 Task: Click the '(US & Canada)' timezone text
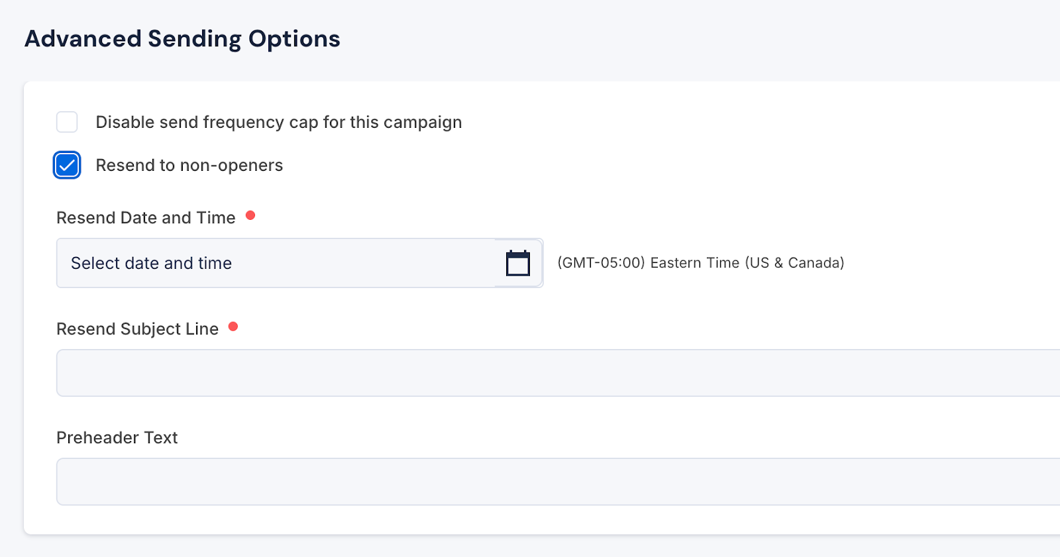click(x=794, y=263)
